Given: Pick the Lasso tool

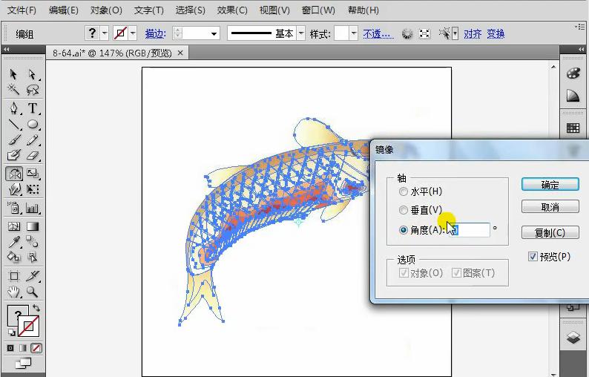Looking at the screenshot, I should pos(33,90).
